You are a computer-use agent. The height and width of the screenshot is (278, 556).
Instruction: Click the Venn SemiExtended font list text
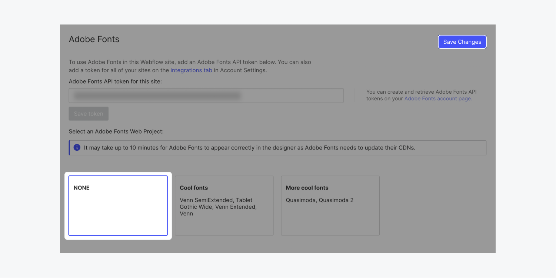click(x=218, y=207)
